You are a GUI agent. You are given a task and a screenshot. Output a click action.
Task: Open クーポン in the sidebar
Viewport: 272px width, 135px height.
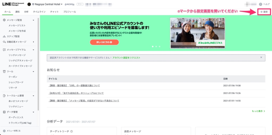point(13,77)
